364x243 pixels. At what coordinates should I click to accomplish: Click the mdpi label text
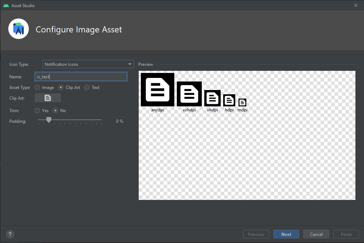click(242, 110)
